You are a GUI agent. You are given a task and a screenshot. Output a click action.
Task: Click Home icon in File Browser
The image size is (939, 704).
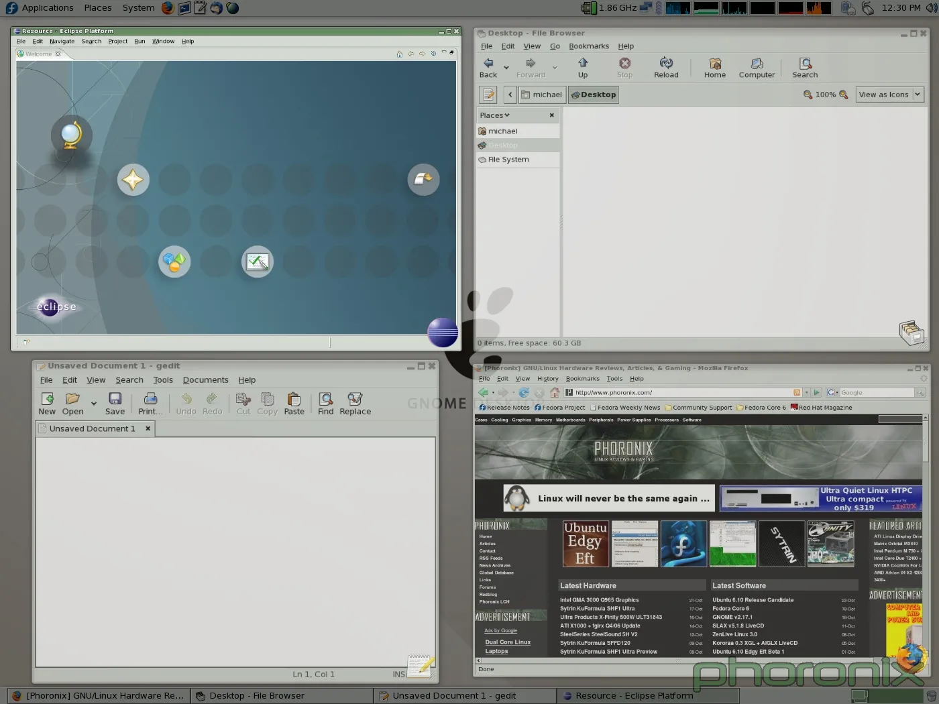click(x=715, y=68)
